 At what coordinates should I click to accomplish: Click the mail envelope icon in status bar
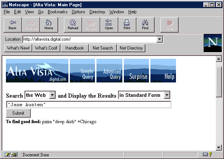(205, 155)
